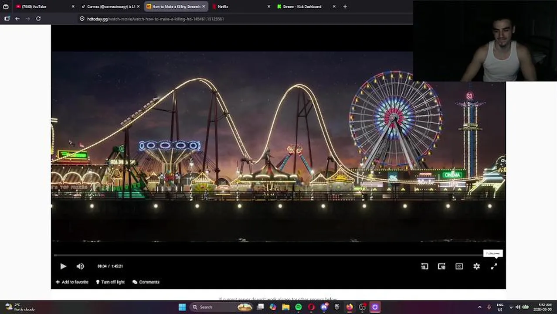Open the tab islands menu icon

(x=6, y=7)
